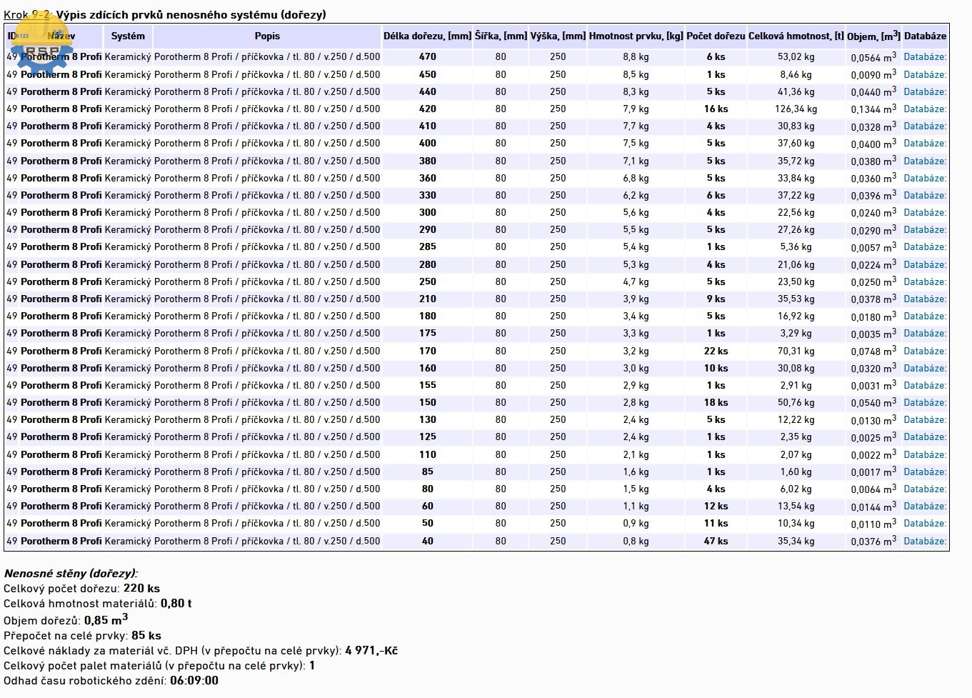This screenshot has height=698, width=972.
Task: Click the Hmotnost prvku, [kg] column header
Action: coord(636,36)
